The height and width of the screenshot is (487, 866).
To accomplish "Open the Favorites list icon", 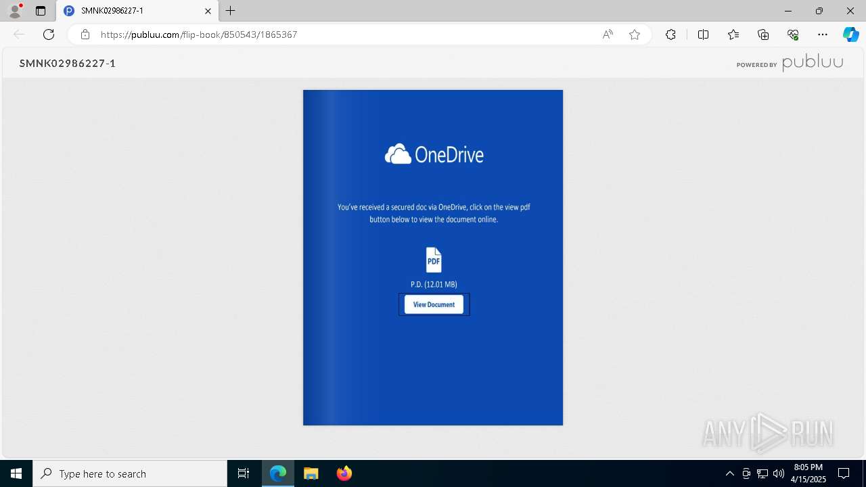I will 733,34.
